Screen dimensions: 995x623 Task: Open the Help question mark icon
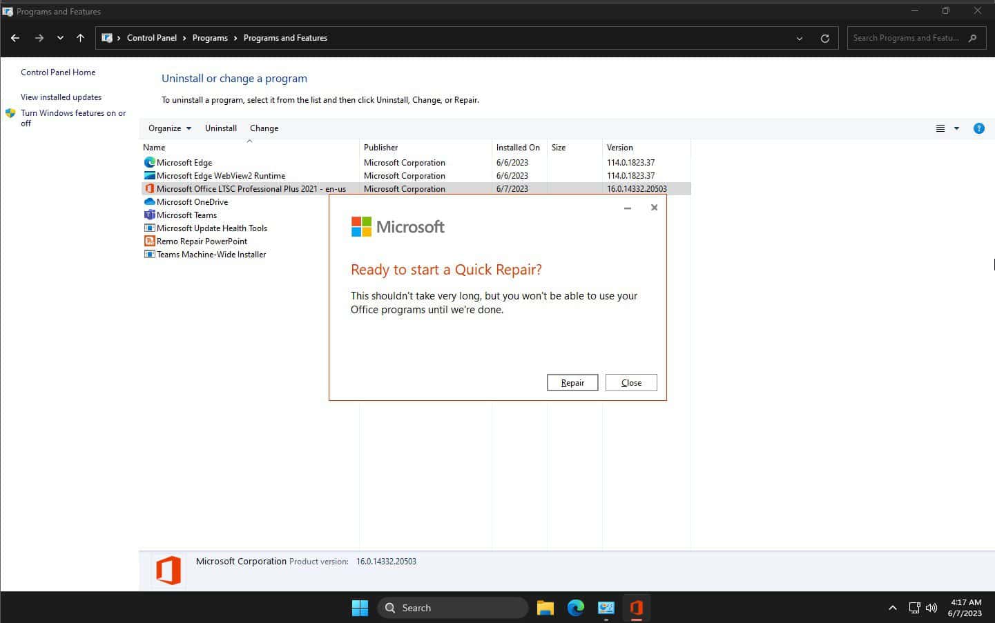pos(978,128)
